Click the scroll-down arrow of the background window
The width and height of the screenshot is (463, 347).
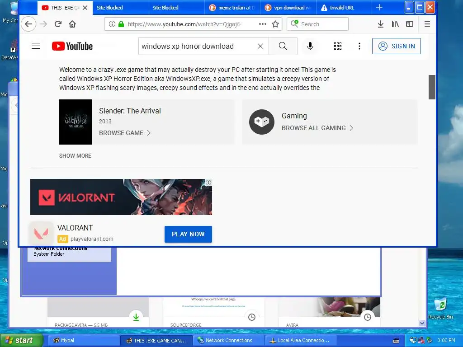click(422, 324)
